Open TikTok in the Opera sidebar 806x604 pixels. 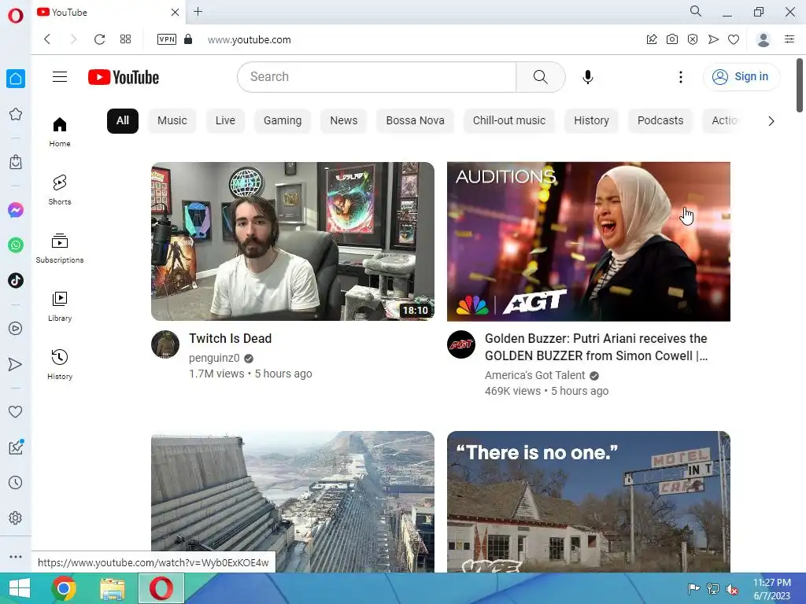tap(16, 281)
